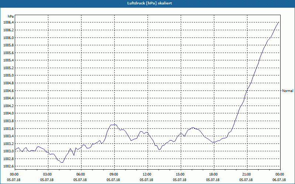Click the 1004,0 y-axis value
The image size is (295, 184).
(8, 113)
